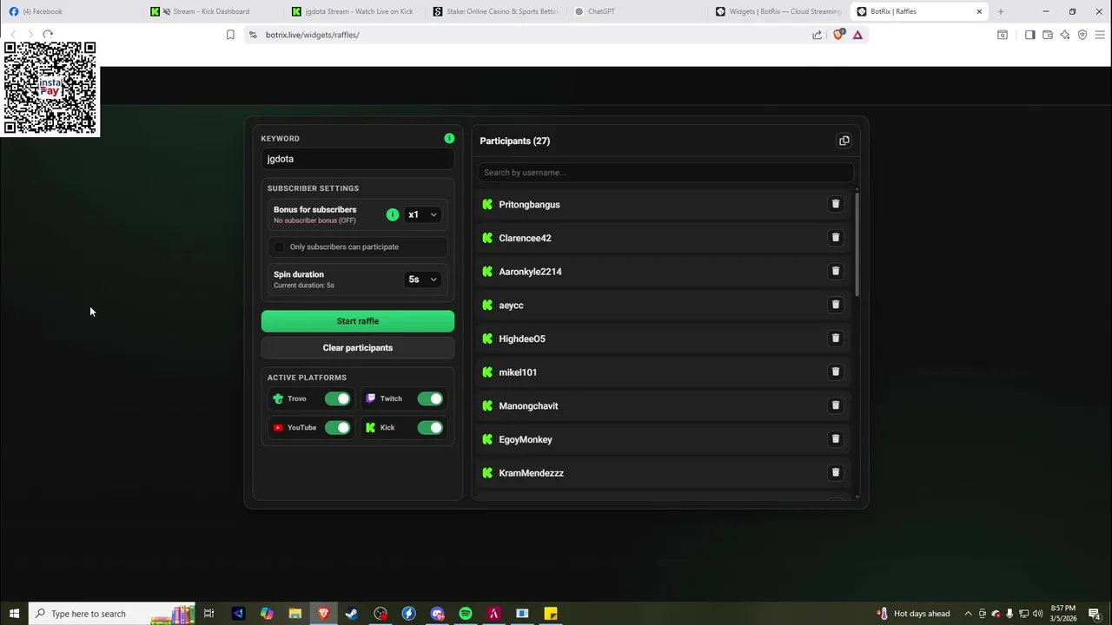Click the keyword input field containing jgdota

pyautogui.click(x=358, y=159)
